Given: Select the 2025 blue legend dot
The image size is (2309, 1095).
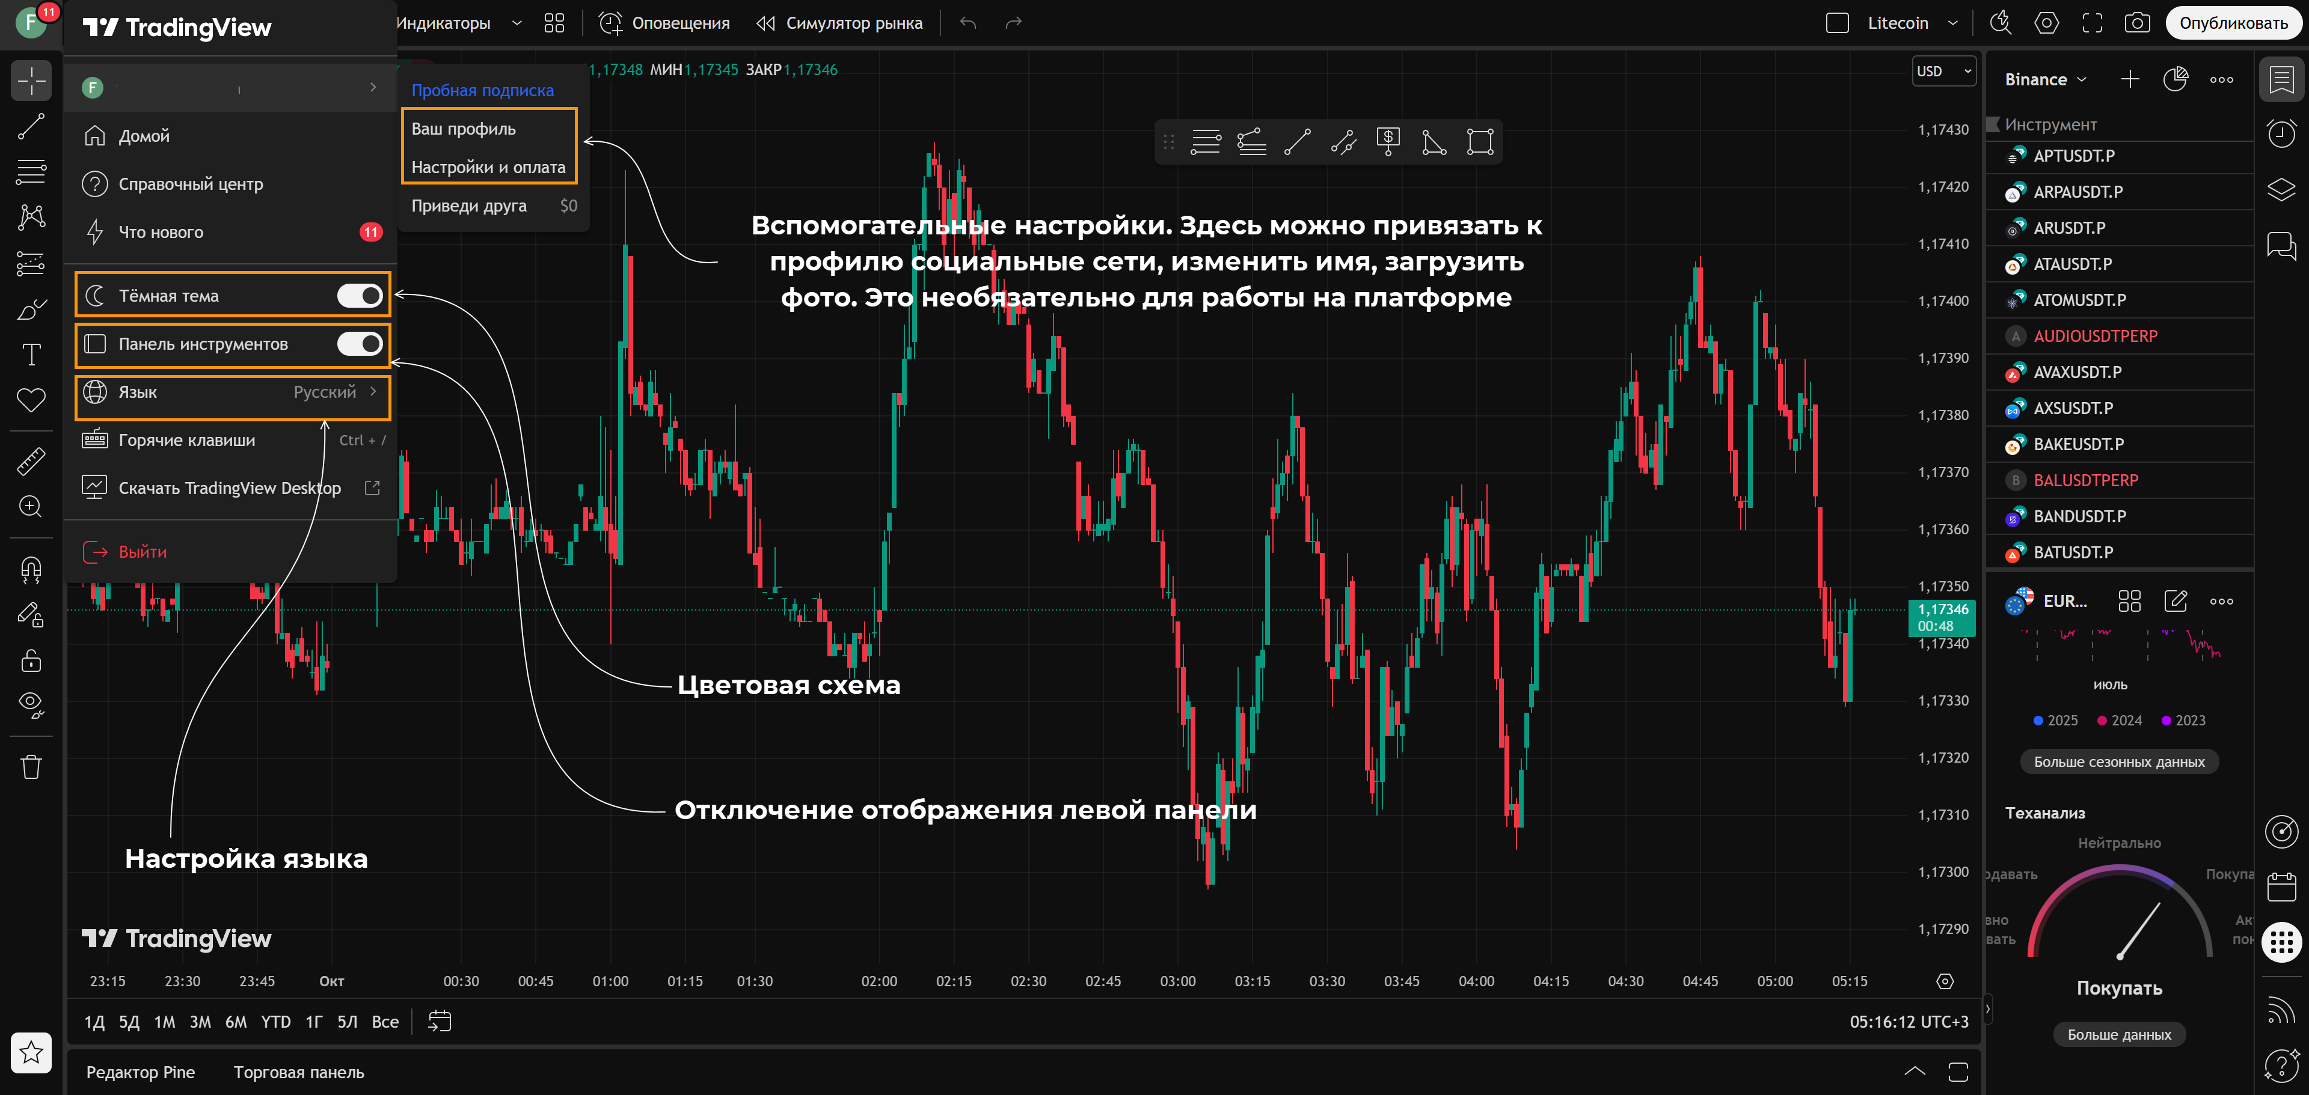Looking at the screenshot, I should [x=2038, y=721].
